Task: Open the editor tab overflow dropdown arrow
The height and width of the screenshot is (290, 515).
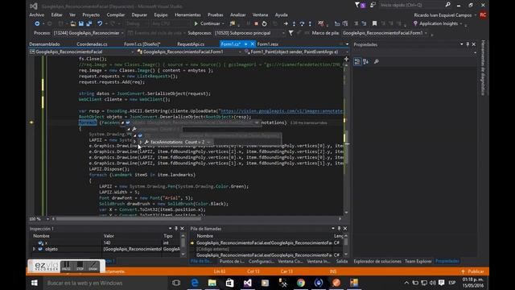Action: click(347, 44)
